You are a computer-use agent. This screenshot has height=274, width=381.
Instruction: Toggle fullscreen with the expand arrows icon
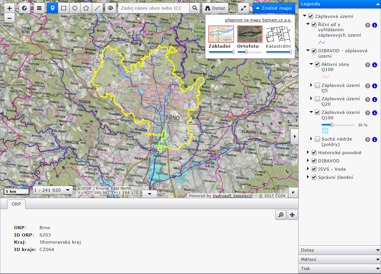(243, 8)
